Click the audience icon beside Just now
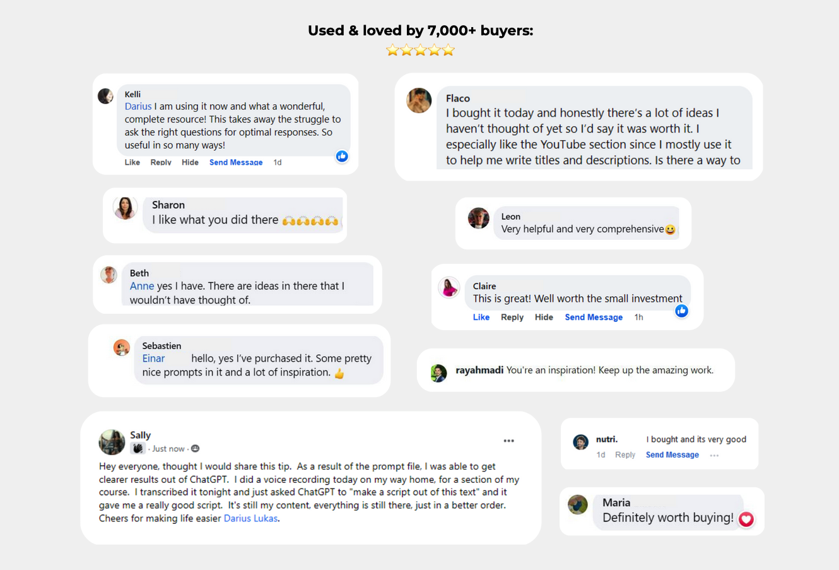 (196, 449)
